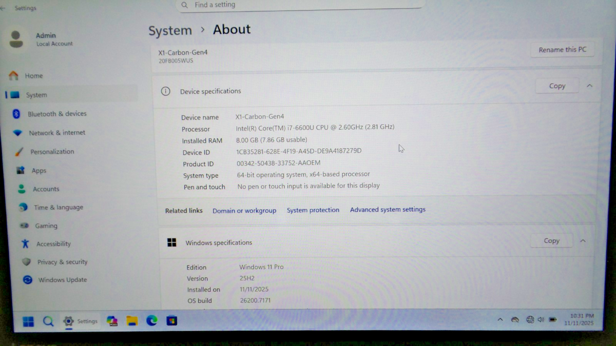Copy the Device specifications
The width and height of the screenshot is (616, 346).
pos(557,86)
